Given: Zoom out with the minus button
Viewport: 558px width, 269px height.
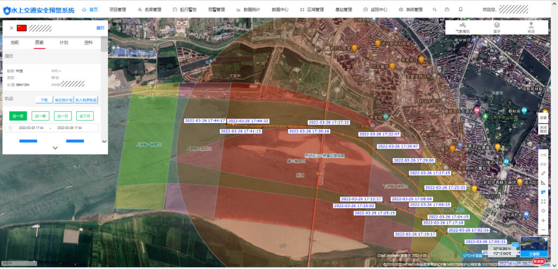Looking at the screenshot, I should [543, 230].
